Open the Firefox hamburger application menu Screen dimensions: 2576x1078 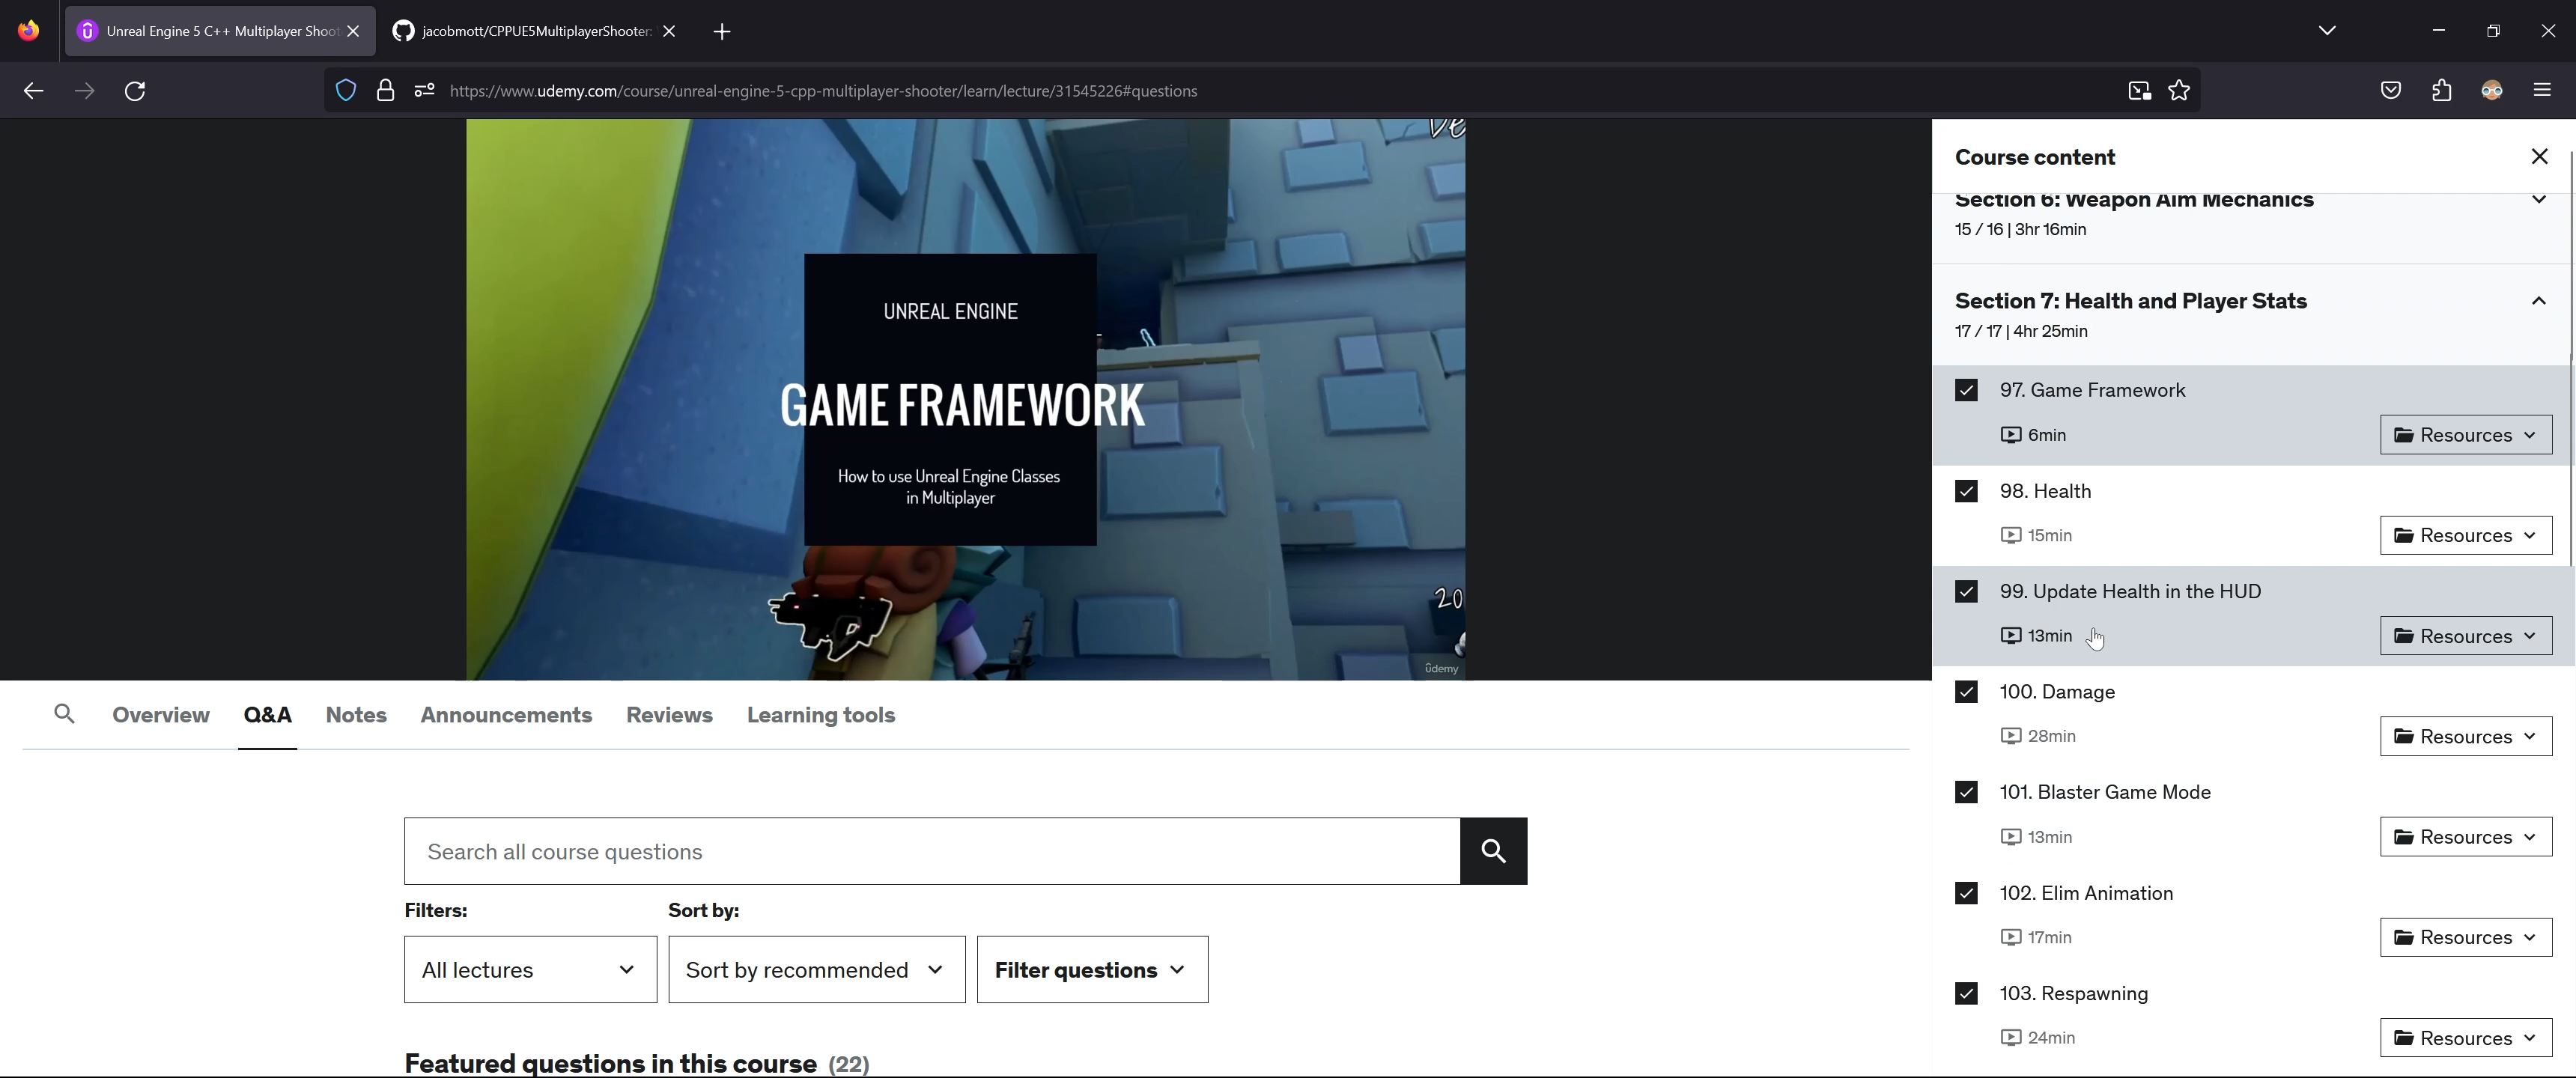pos(2542,91)
